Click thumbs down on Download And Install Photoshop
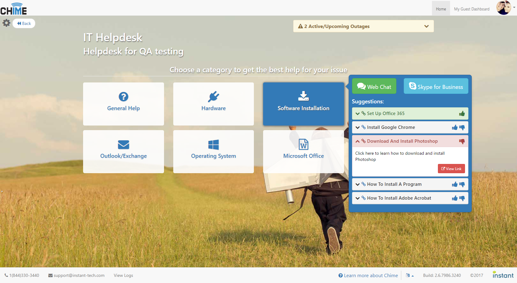Screen dimensions: 517x283 click(x=462, y=141)
